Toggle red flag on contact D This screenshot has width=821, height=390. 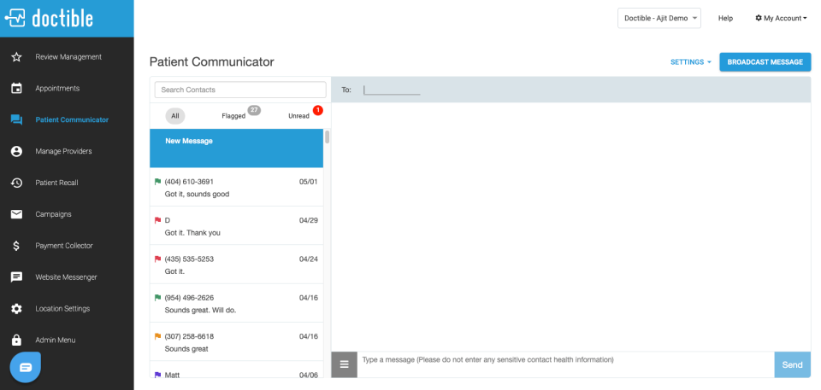click(157, 220)
